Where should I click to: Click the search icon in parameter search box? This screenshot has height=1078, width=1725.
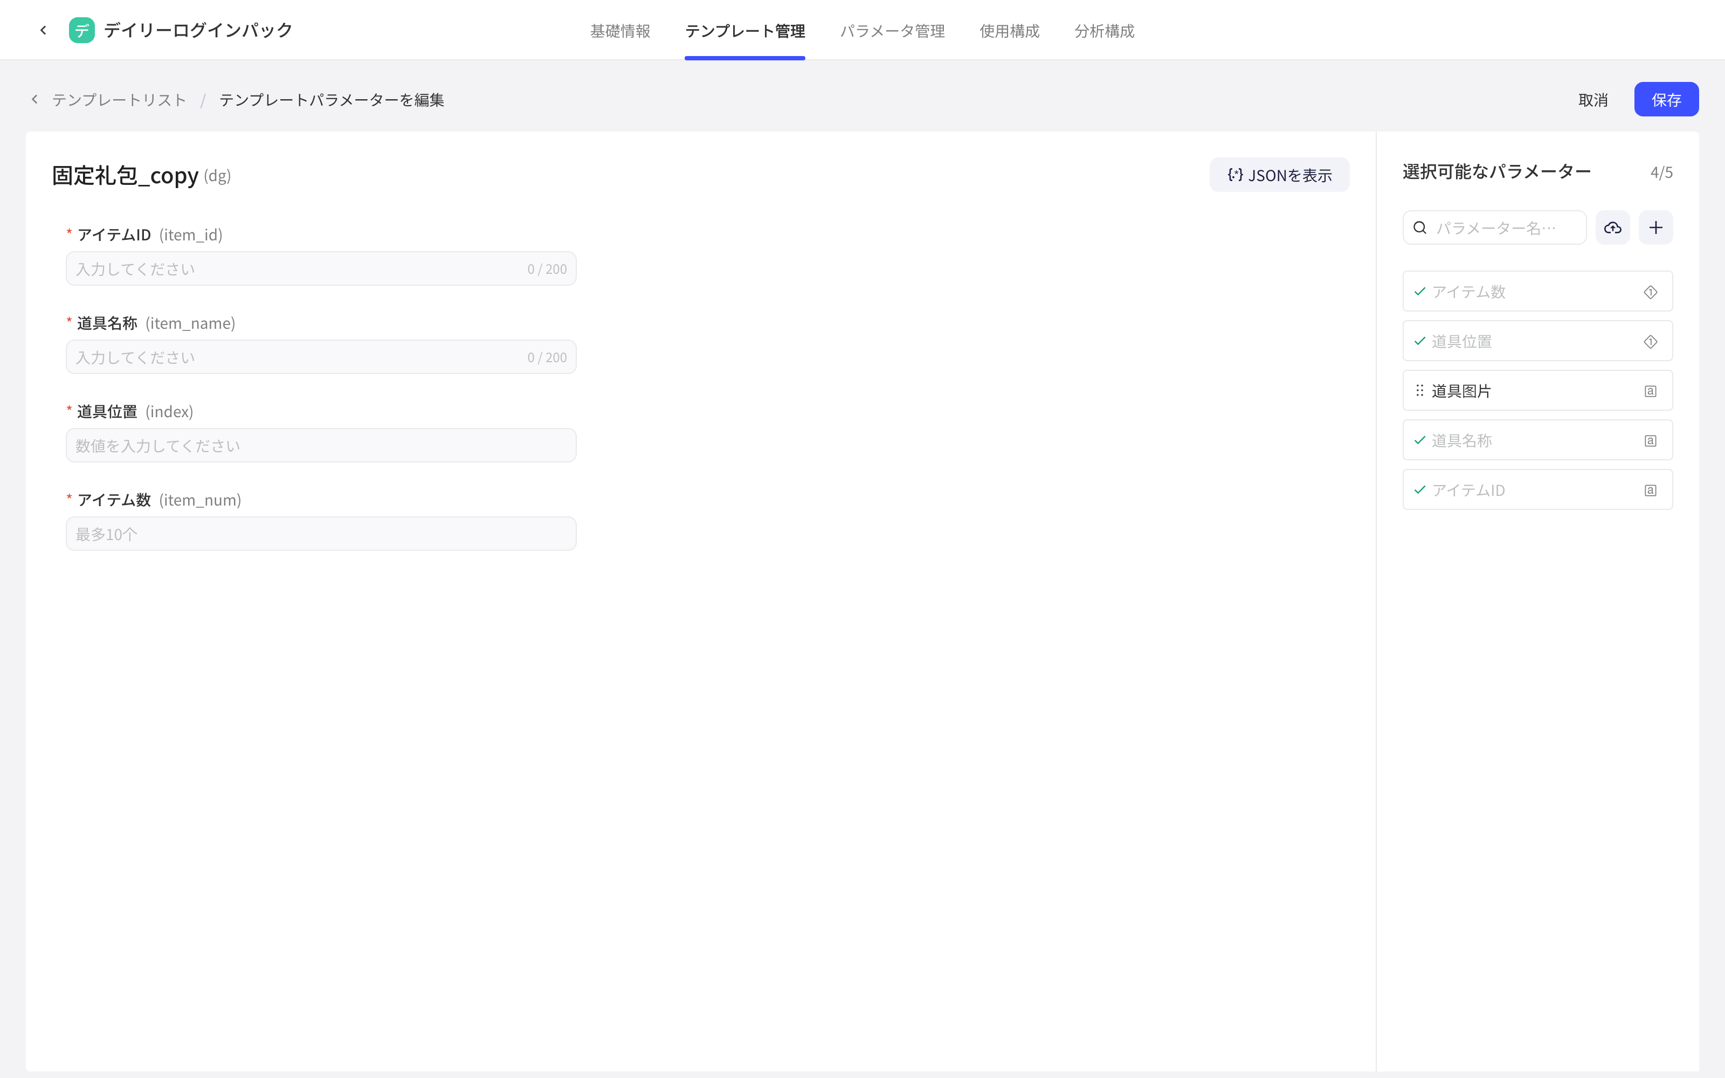click(x=1420, y=227)
